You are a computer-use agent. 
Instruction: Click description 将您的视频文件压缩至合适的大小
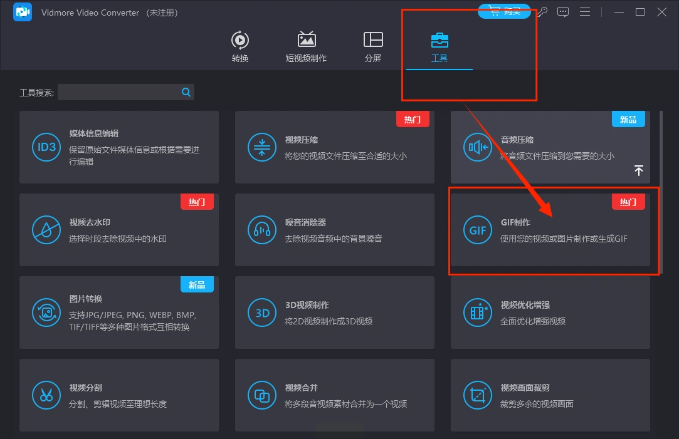coord(345,156)
